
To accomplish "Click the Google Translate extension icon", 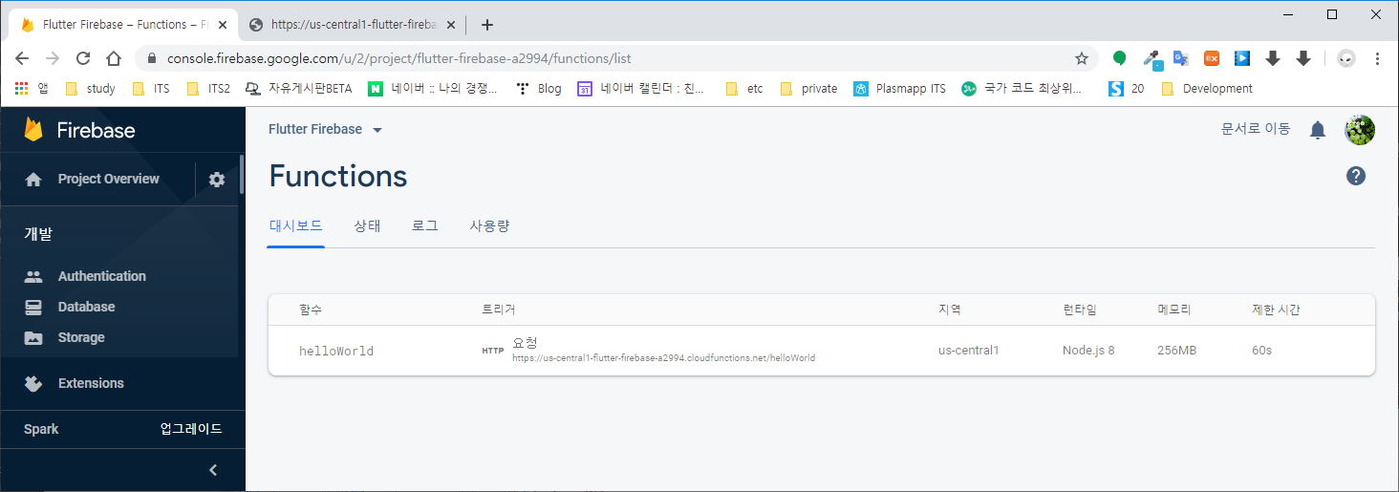I will 1181,58.
